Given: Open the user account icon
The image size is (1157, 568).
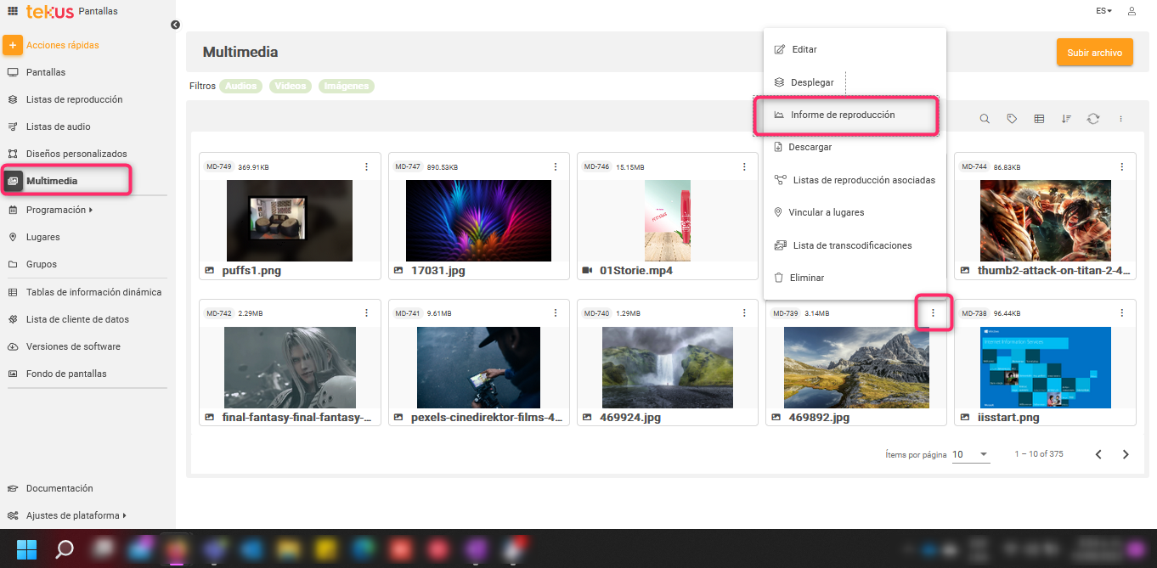Looking at the screenshot, I should click(x=1132, y=11).
